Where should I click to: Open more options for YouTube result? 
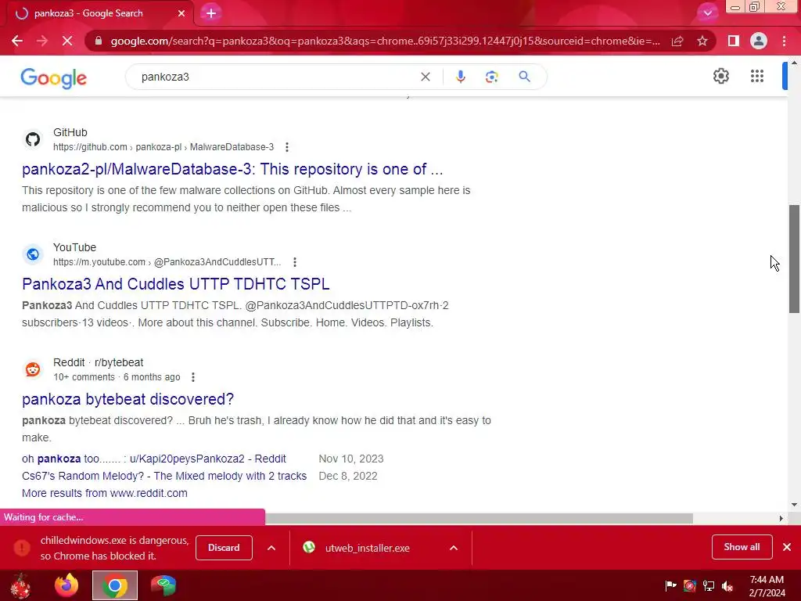click(x=295, y=262)
